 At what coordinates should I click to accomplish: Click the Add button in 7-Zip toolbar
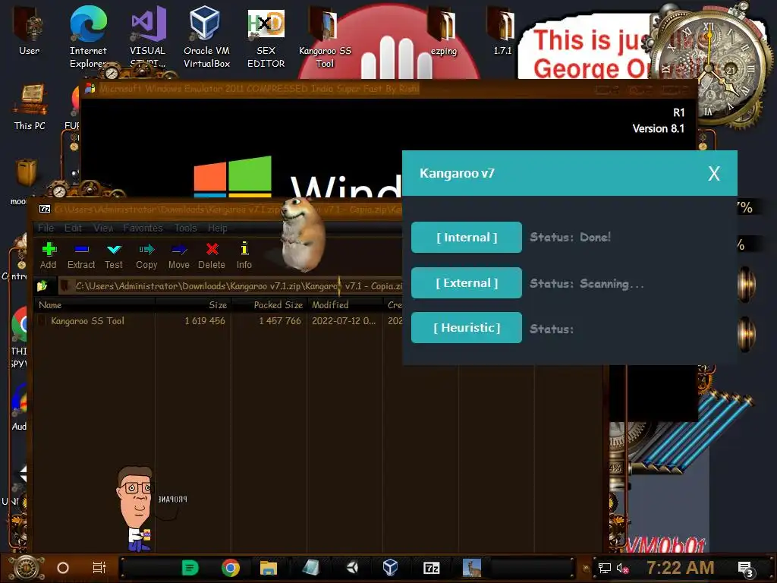pyautogui.click(x=49, y=255)
